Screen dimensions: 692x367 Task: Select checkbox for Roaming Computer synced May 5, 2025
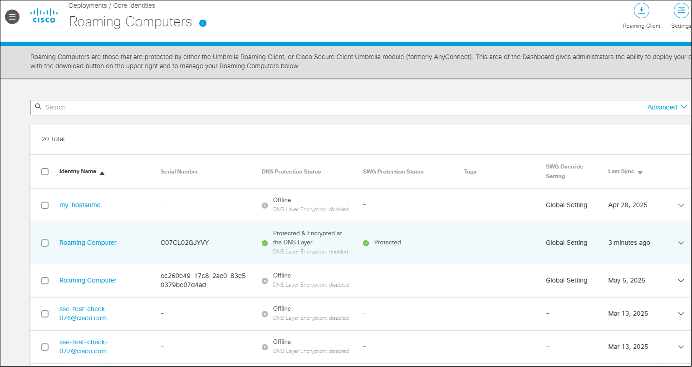(45, 281)
